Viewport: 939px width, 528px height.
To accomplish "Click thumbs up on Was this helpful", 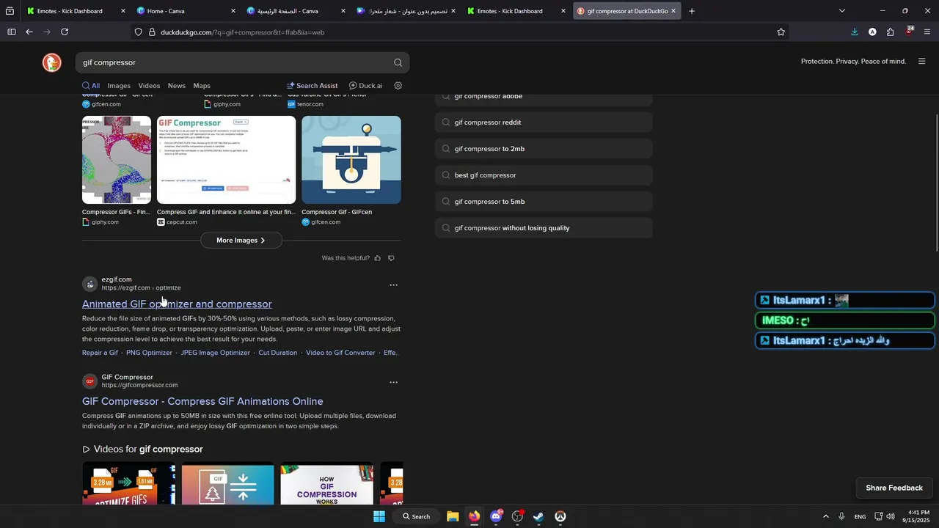I will pyautogui.click(x=378, y=258).
